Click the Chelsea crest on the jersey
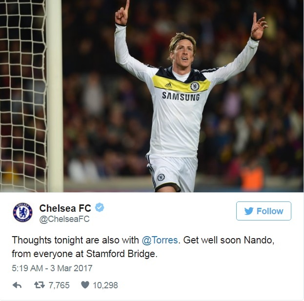Image resolution: width=304 pixels, height=301 pixels. pyautogui.click(x=195, y=86)
